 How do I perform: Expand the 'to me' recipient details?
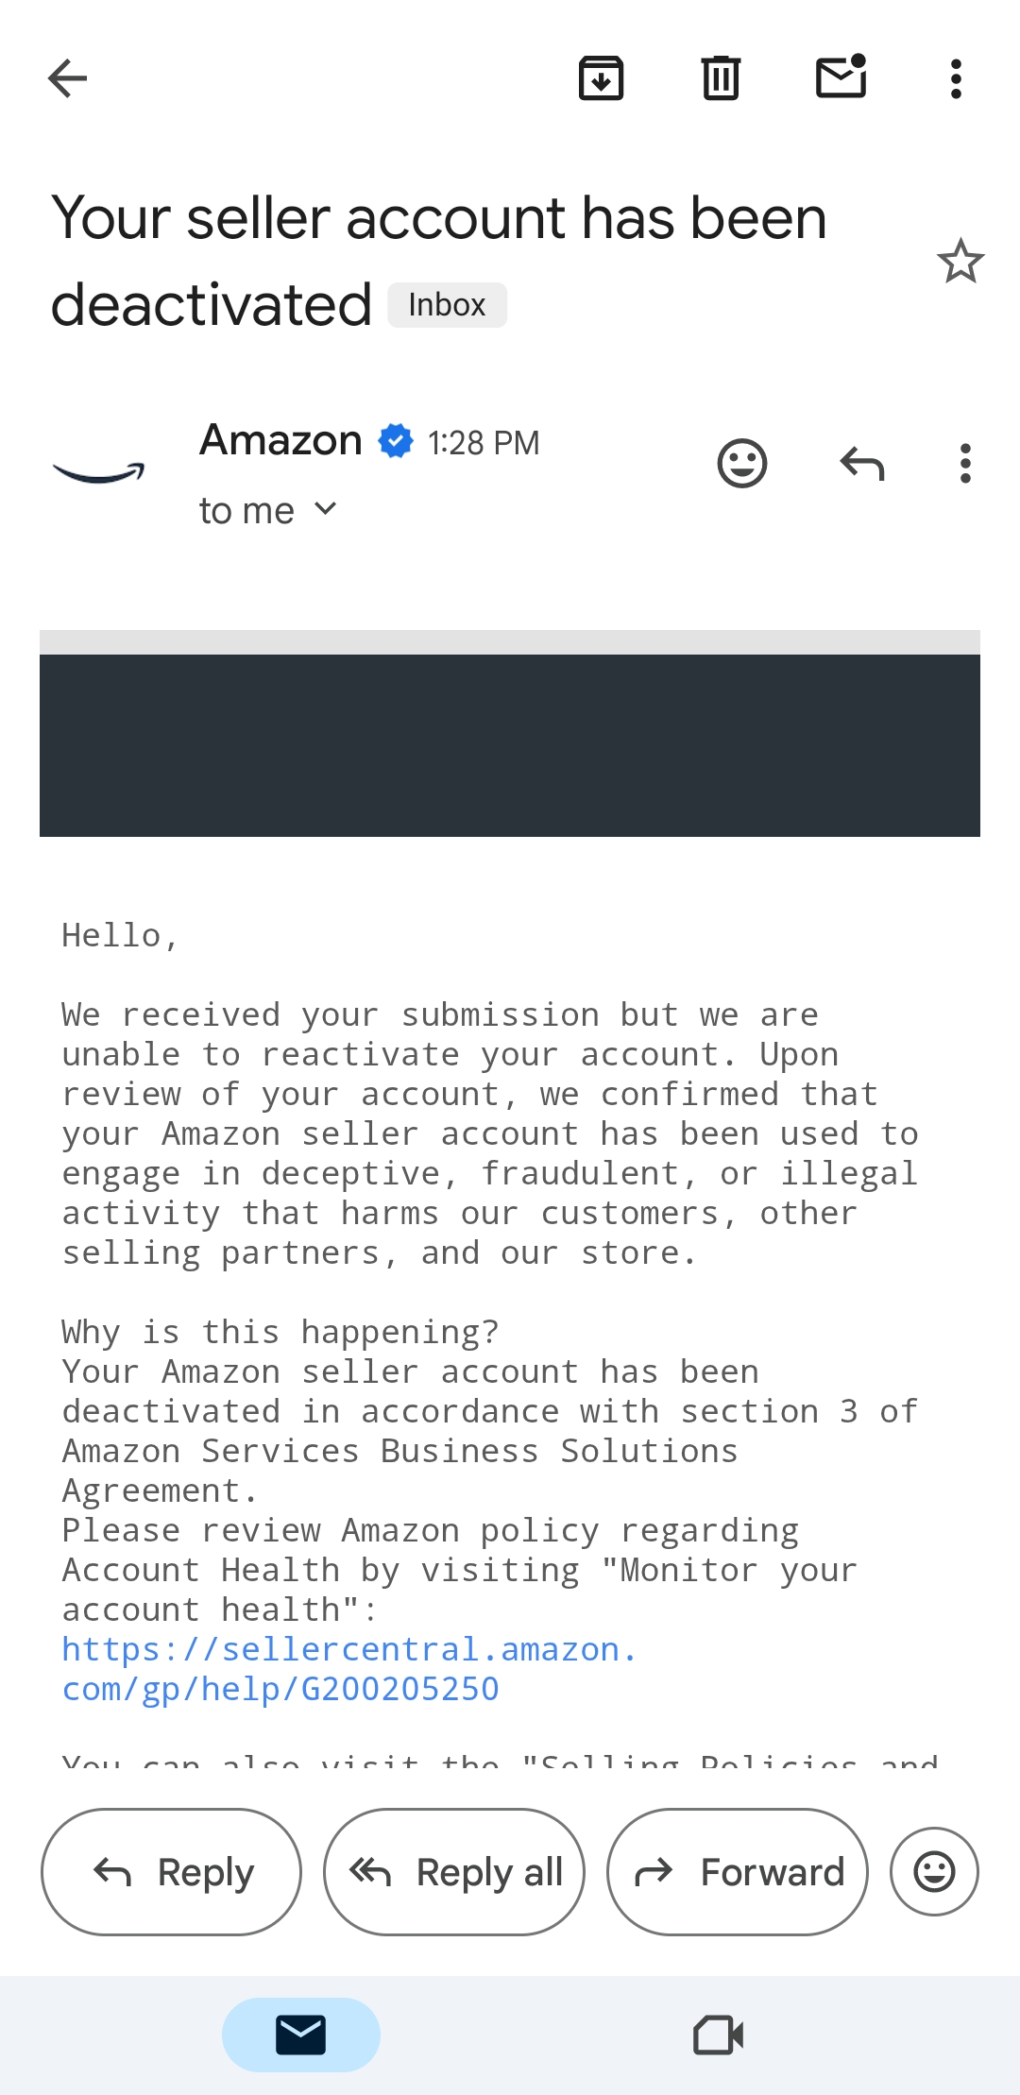pos(267,511)
